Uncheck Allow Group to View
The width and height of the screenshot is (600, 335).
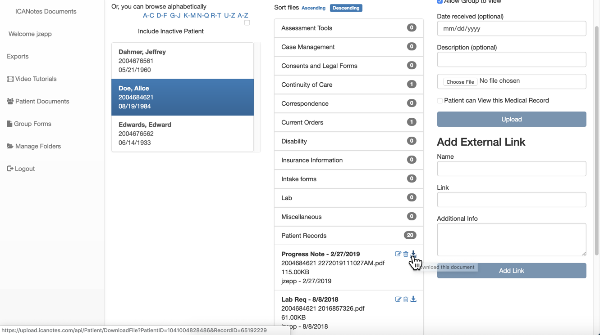click(x=440, y=2)
